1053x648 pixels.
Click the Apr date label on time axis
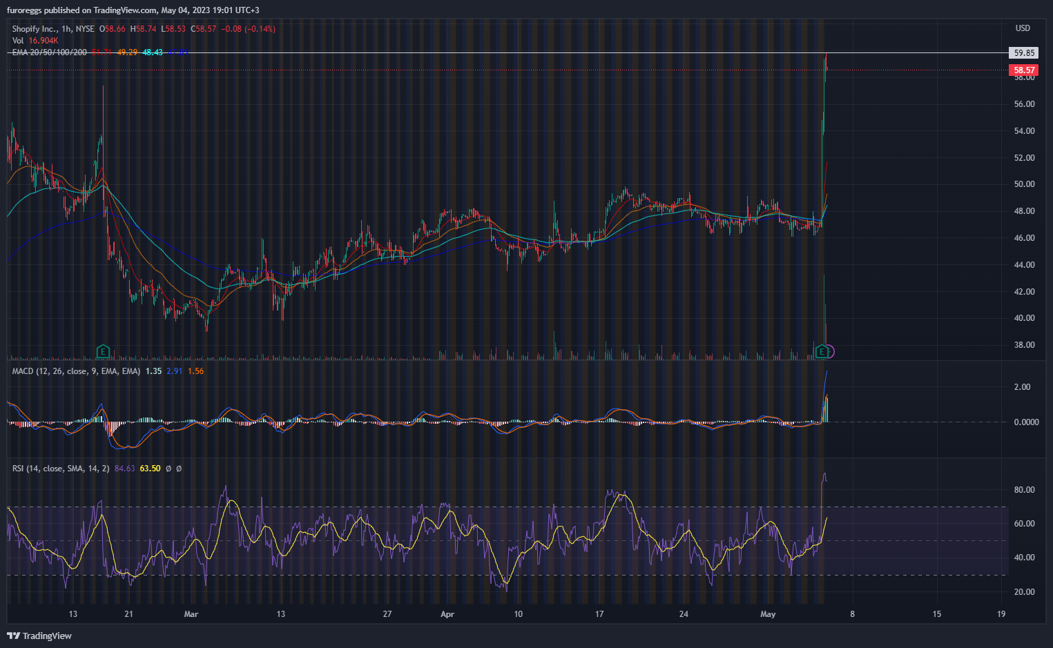447,614
